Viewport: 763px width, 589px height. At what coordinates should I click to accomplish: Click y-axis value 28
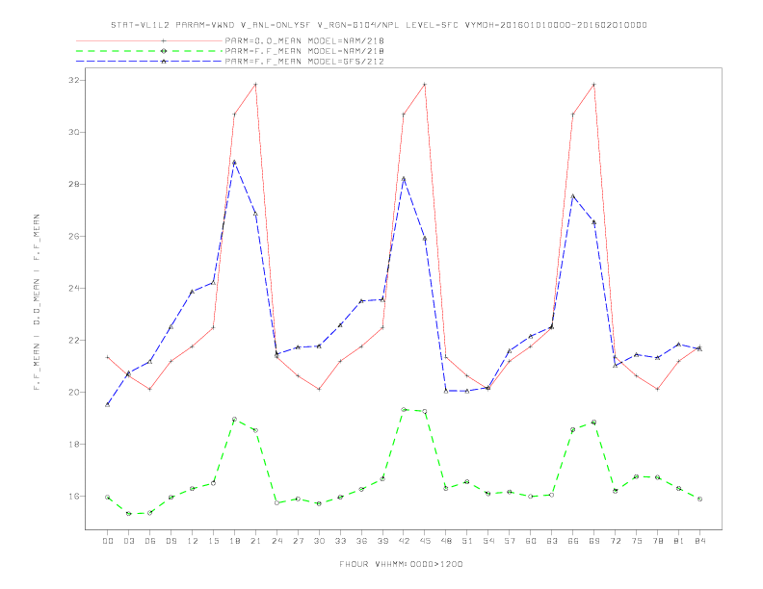click(x=73, y=184)
